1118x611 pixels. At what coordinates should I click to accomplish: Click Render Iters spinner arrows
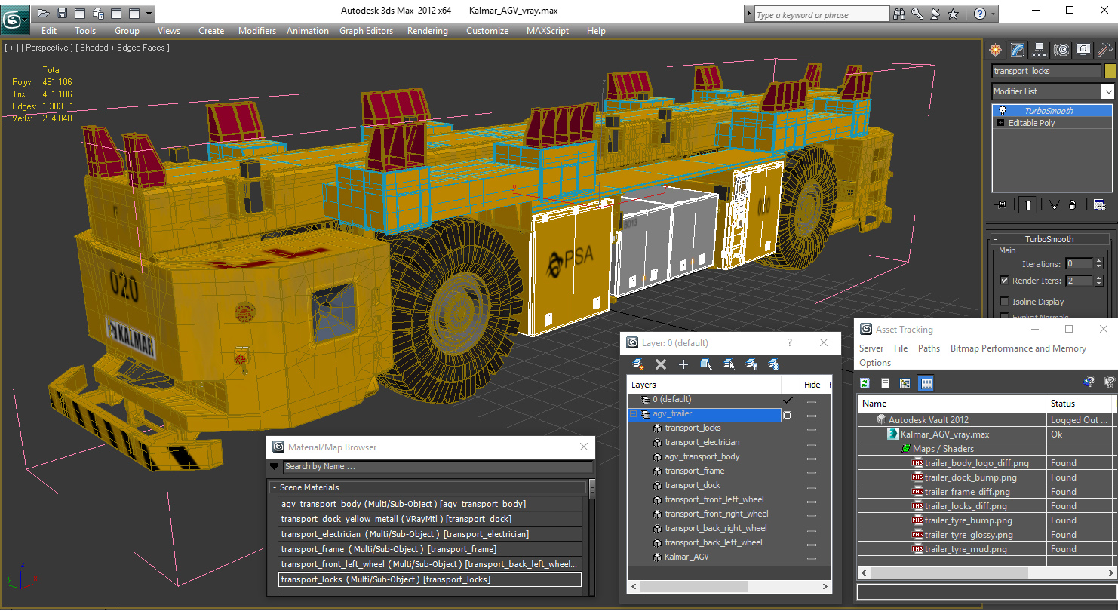[x=1098, y=281]
